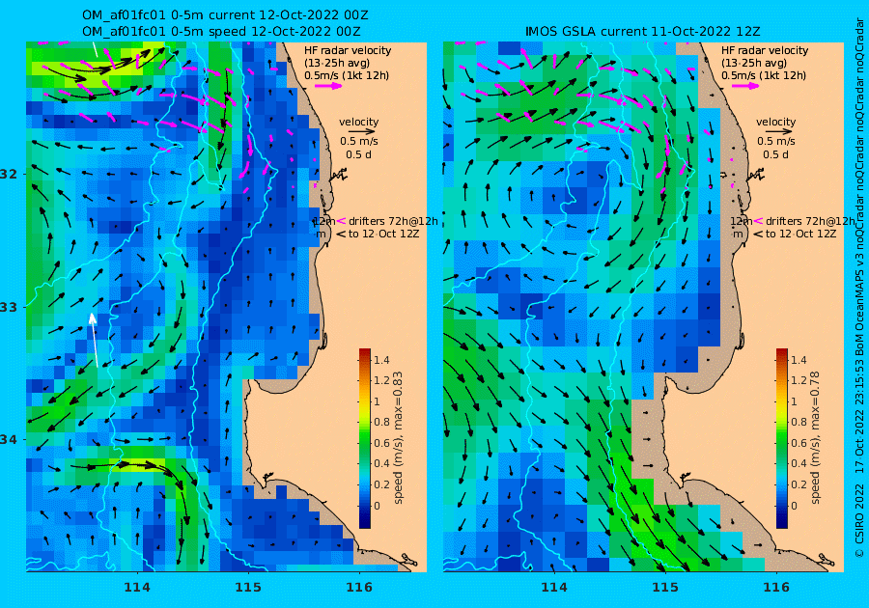Click the 1.2 tick on right colorbar
The height and width of the screenshot is (608, 869).
(x=799, y=380)
